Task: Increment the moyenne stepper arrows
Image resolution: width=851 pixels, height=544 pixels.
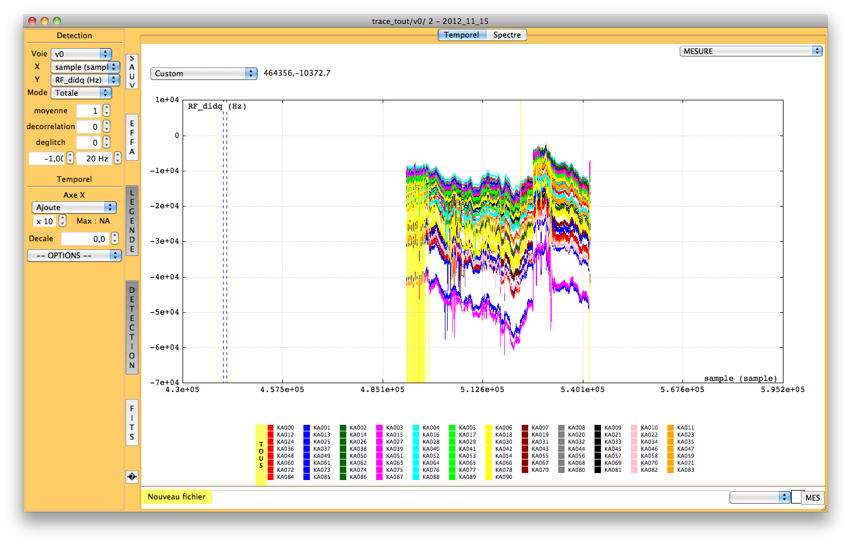Action: coord(106,108)
